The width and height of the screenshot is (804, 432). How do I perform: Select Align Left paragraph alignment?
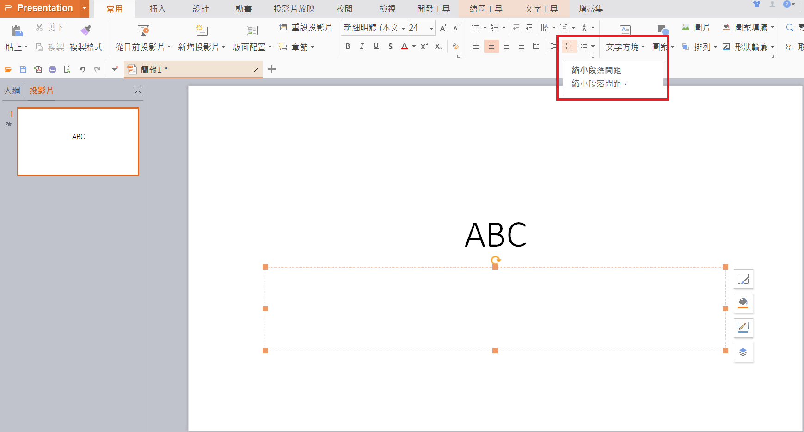tap(475, 46)
